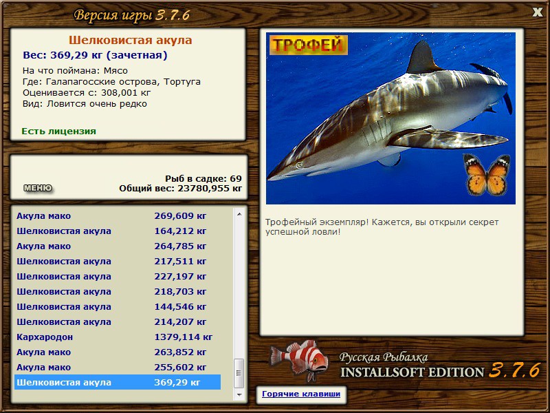The height and width of the screenshot is (413, 550).
Task: Select Шелковистая акула 227,197 кг entry
Action: 118,276
